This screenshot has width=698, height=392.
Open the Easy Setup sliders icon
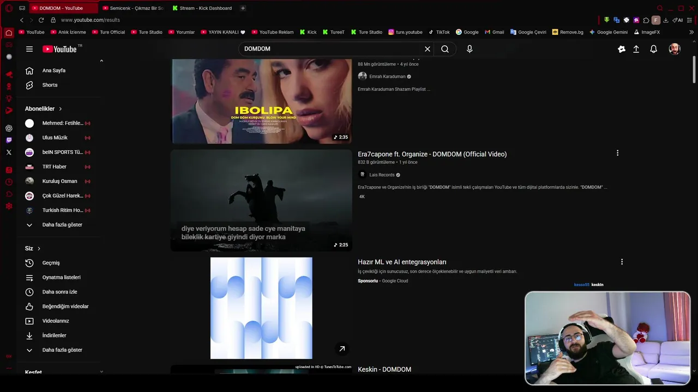(690, 20)
